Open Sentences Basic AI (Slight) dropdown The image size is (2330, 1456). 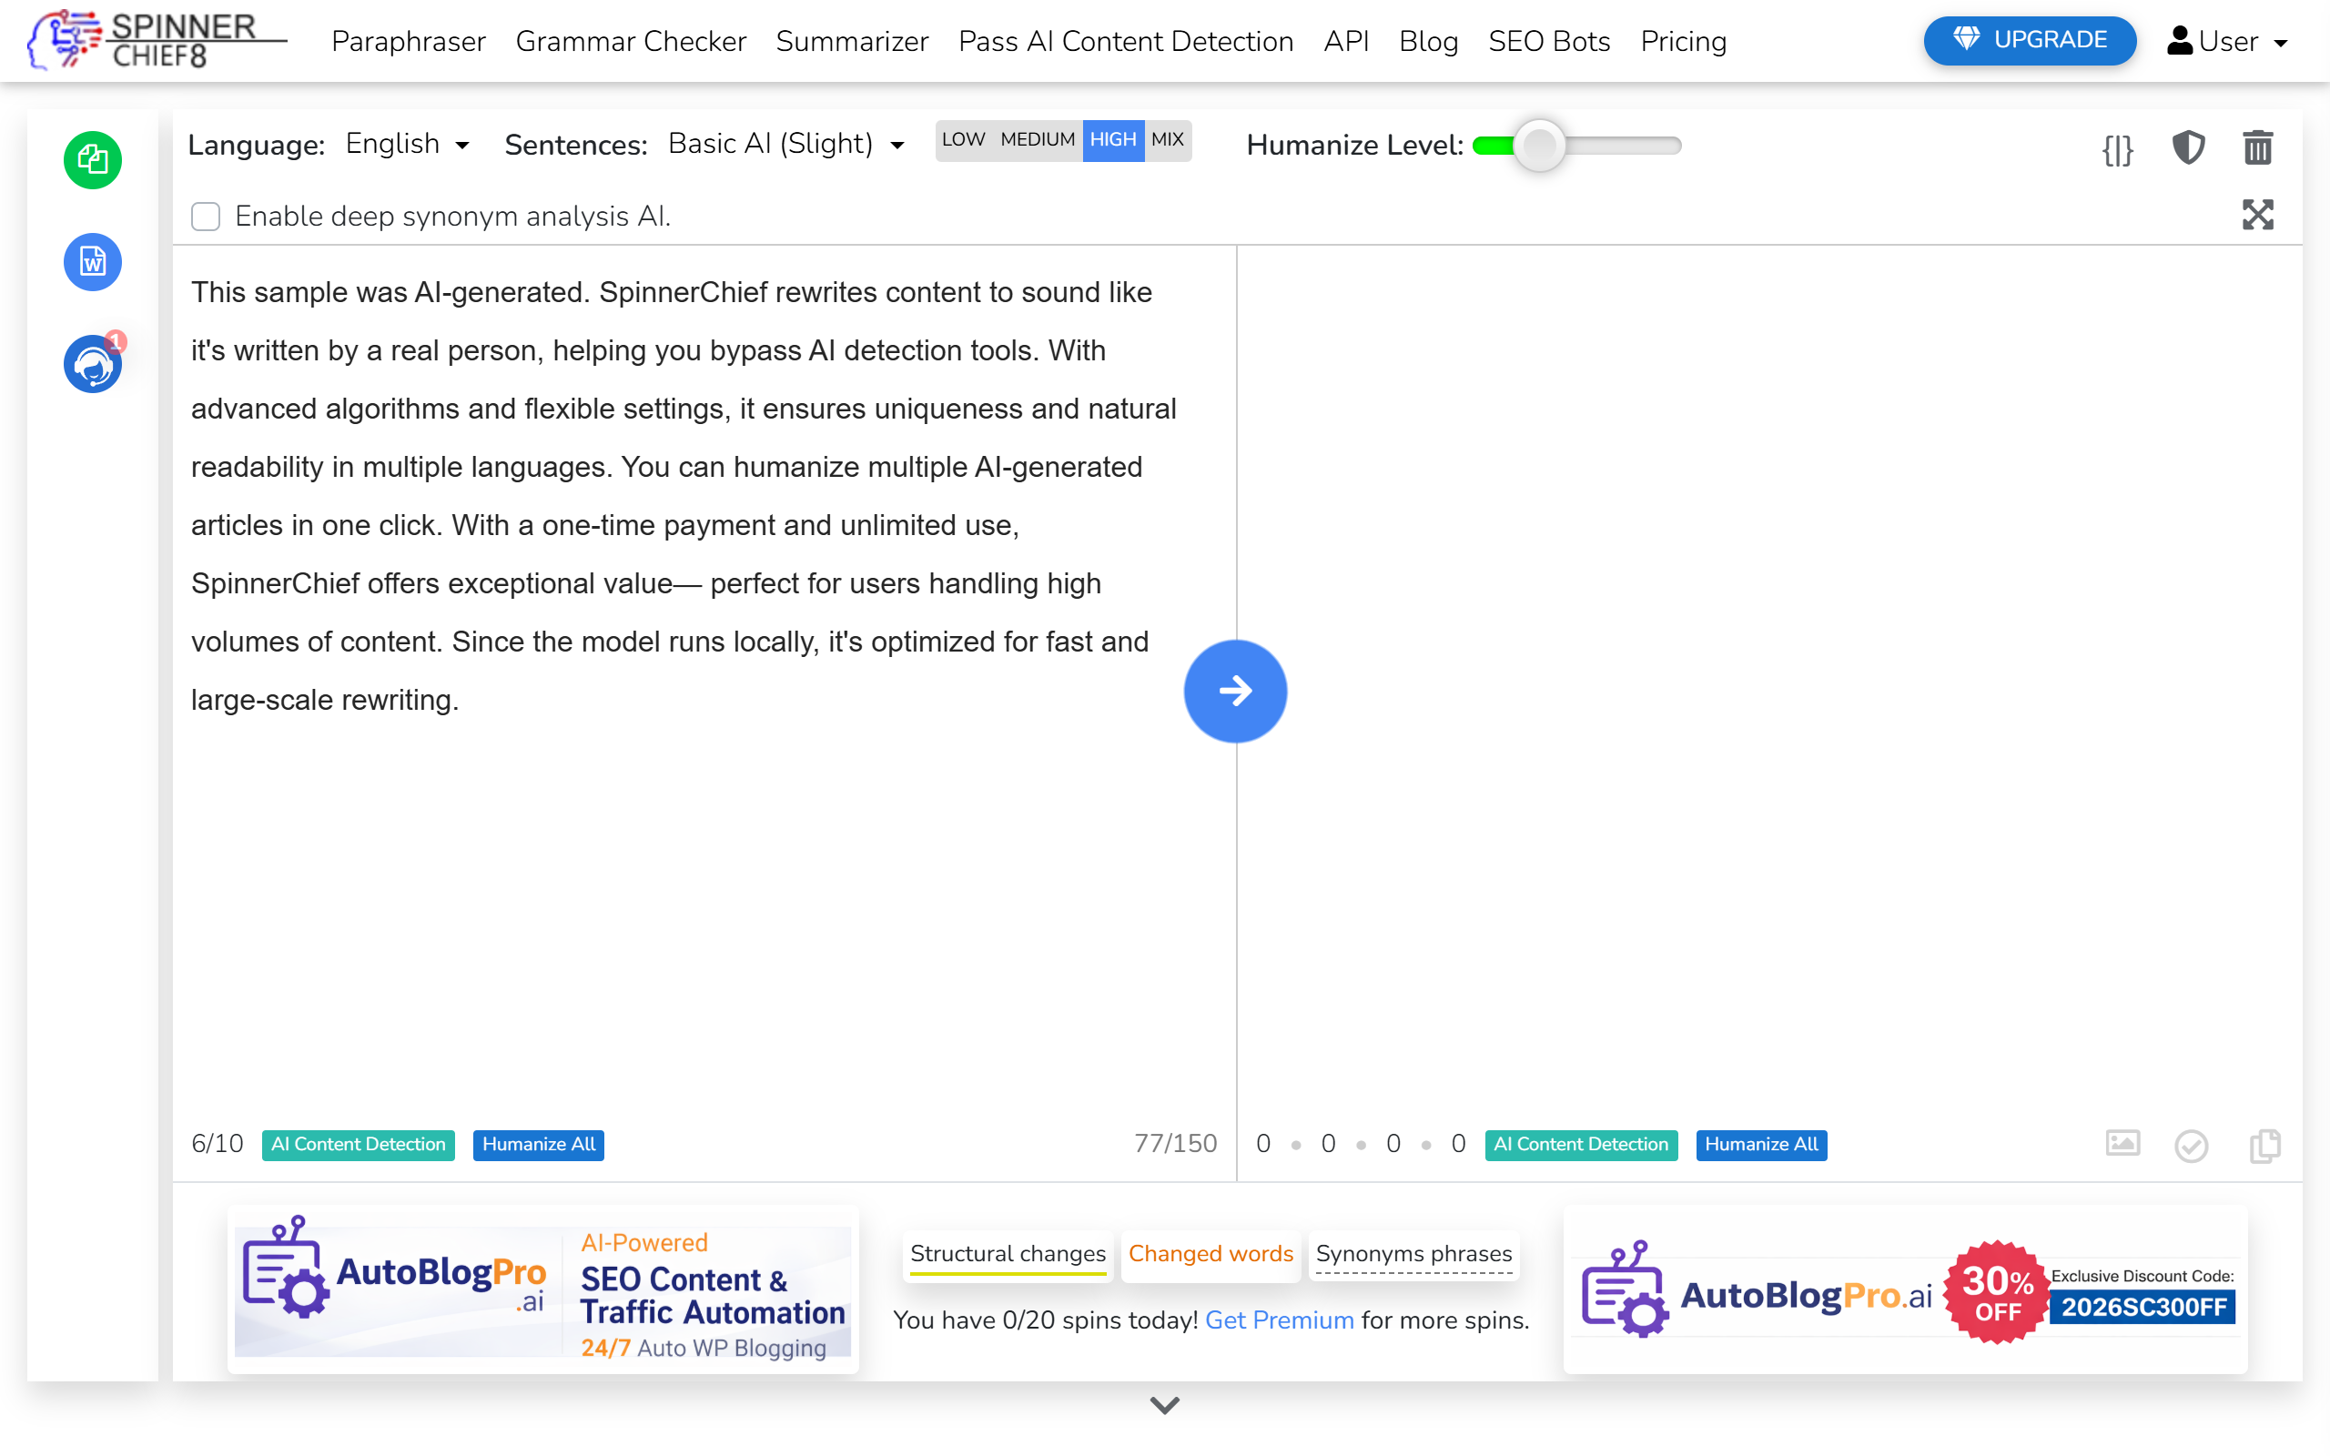[x=786, y=144]
